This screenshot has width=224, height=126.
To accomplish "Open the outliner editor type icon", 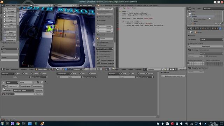I will tap(189, 9).
